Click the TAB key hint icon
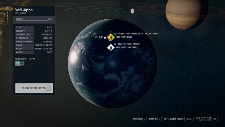The width and height of the screenshot is (225, 127). click(215, 119)
